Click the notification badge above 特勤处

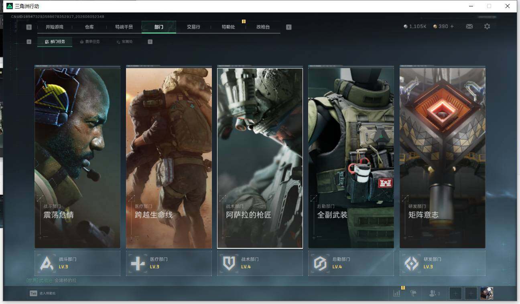point(244,21)
